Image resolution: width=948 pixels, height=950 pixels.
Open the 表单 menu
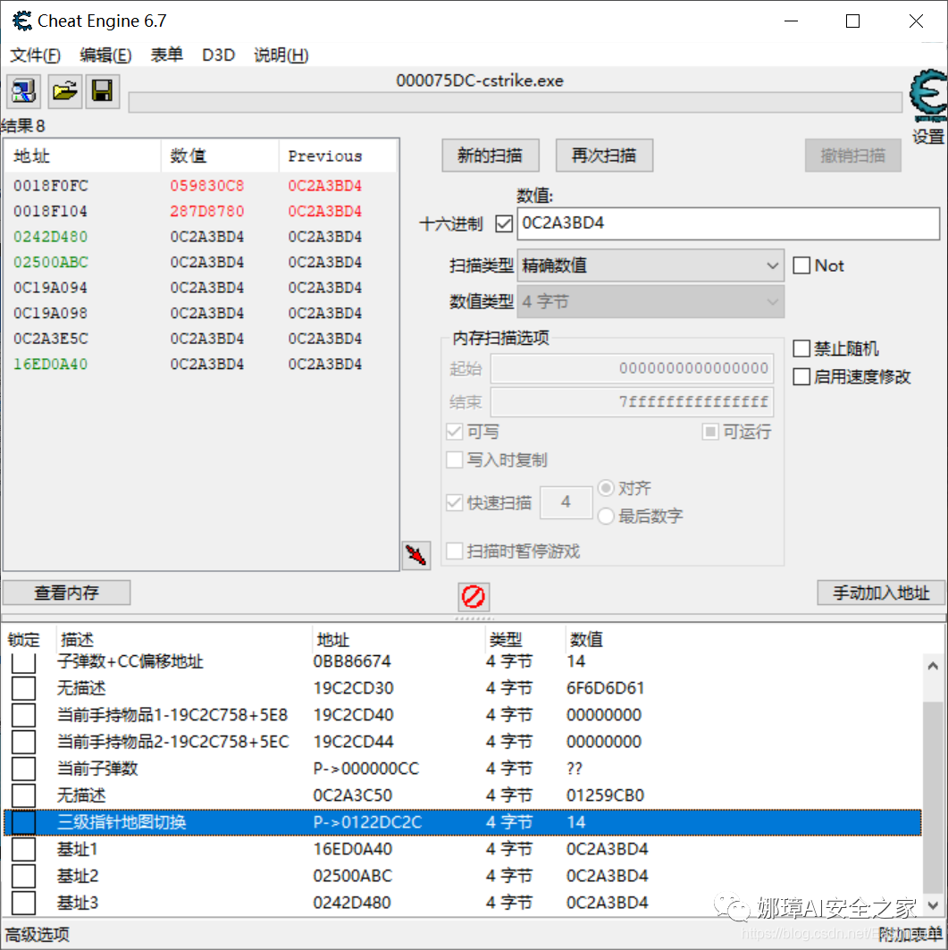coord(166,55)
